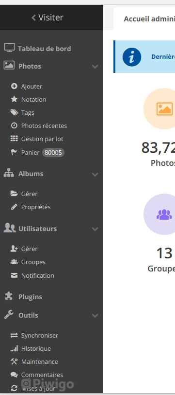Collapse the Albums menu chevron

point(95,174)
